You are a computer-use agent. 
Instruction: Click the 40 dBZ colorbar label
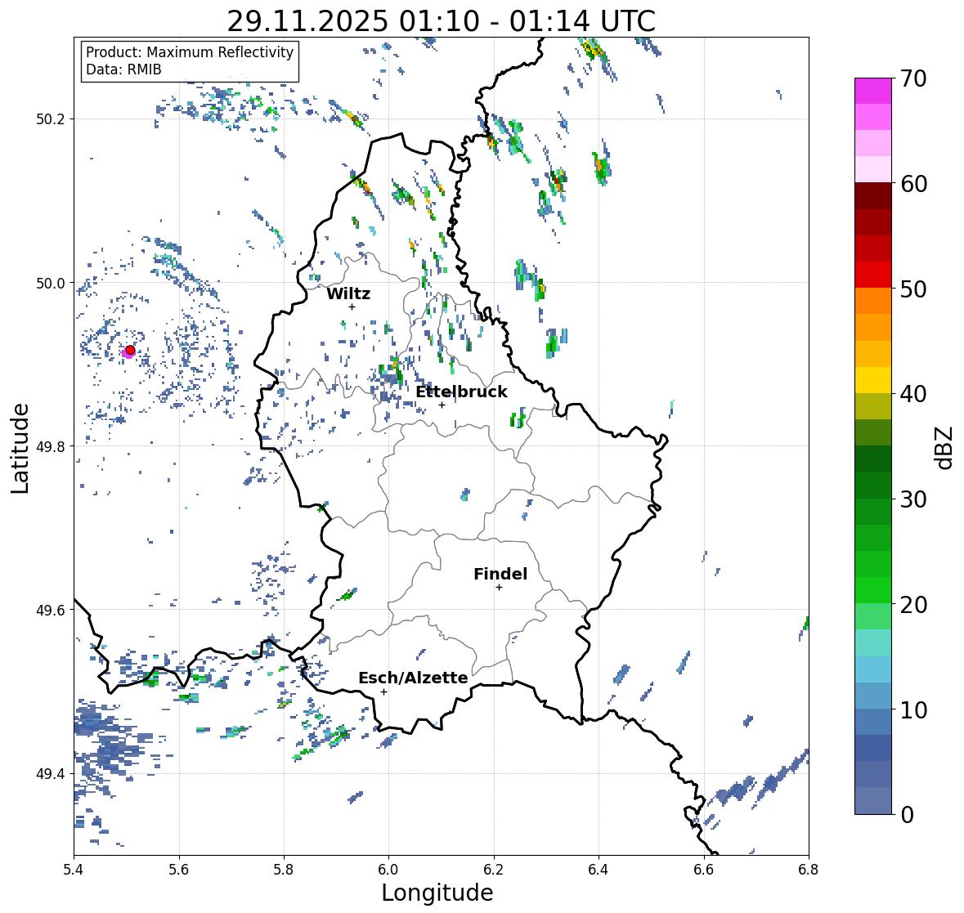(913, 394)
